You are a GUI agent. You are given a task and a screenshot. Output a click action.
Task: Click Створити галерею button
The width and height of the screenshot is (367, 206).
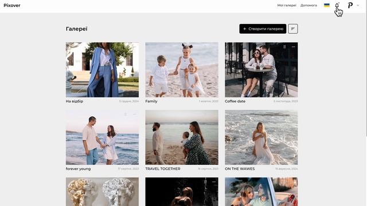[x=263, y=29]
